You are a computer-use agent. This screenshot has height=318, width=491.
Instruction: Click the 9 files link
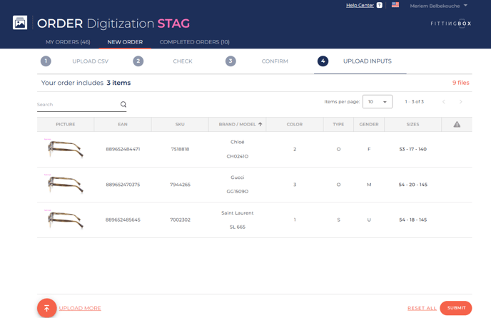coord(460,83)
